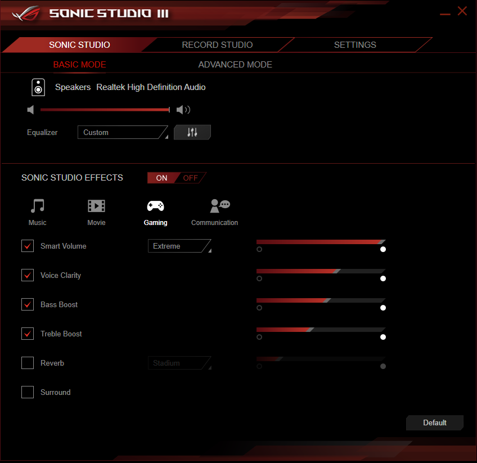Adjust the Voice Clarity level slider
Image resolution: width=477 pixels, height=463 pixels.
coord(321,271)
